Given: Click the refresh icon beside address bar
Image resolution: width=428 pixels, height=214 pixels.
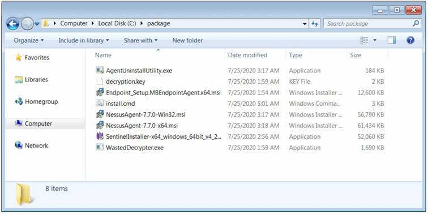Looking at the screenshot, I should coord(315,24).
